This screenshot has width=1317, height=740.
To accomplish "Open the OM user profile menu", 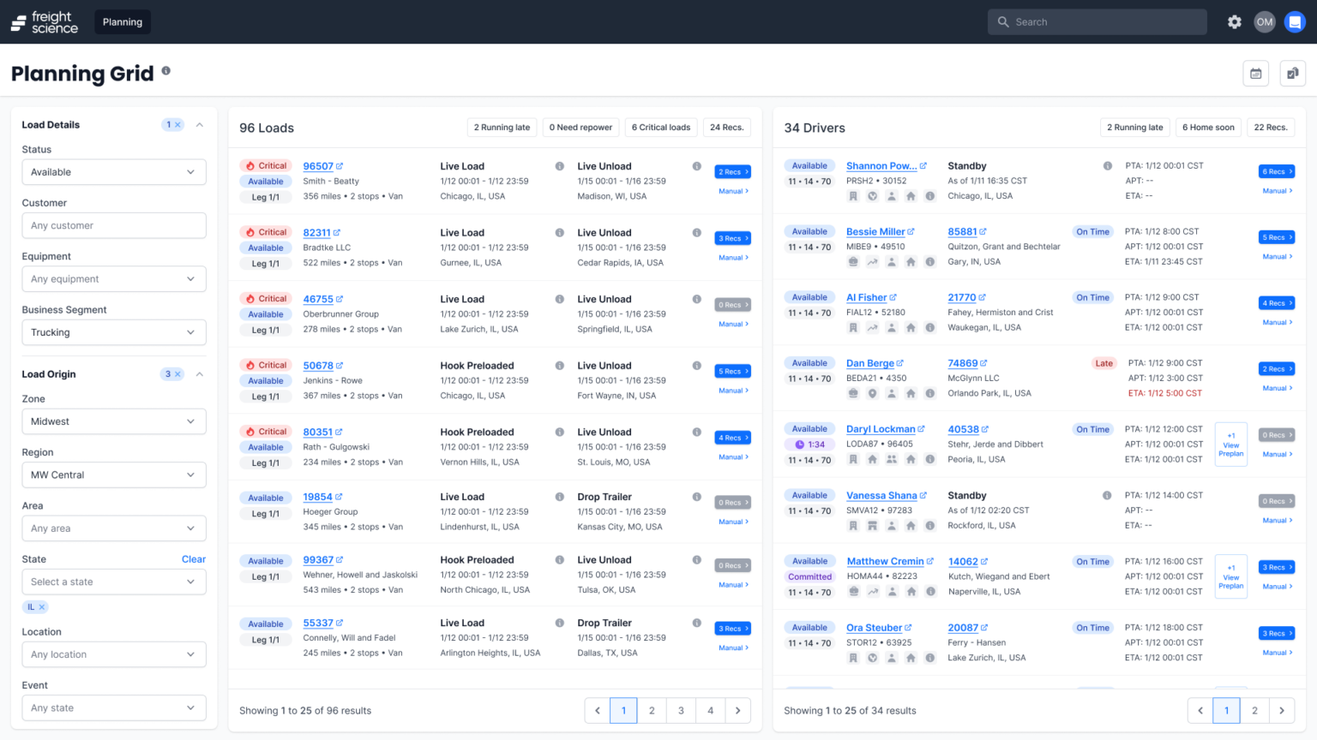I will click(1265, 21).
